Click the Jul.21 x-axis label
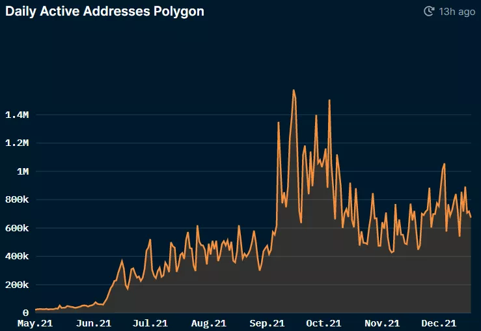 tap(150, 323)
